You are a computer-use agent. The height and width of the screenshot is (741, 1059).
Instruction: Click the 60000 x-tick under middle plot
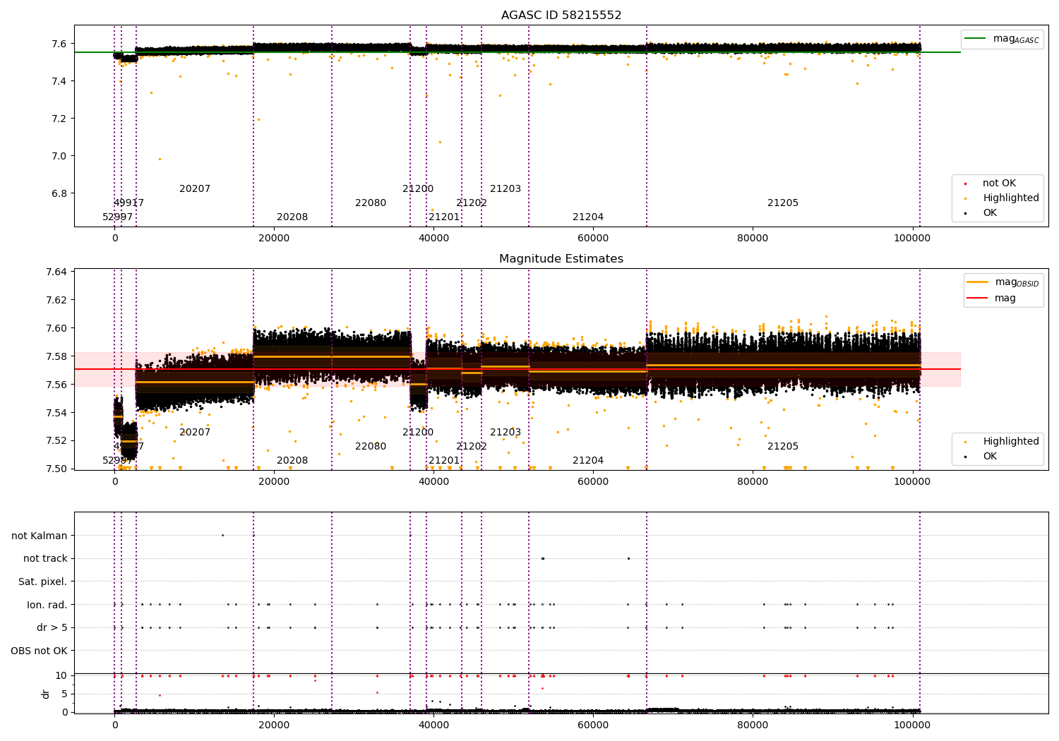tap(593, 482)
